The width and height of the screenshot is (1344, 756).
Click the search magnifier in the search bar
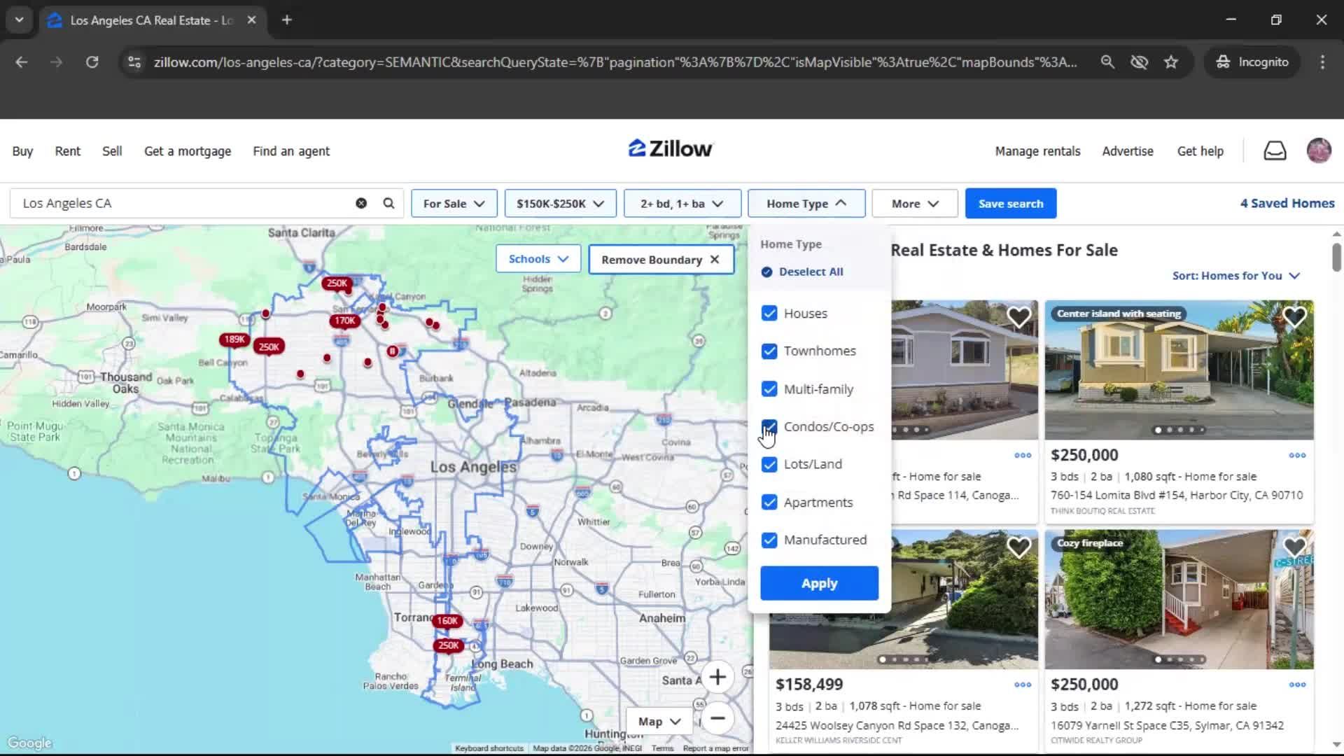click(x=388, y=203)
